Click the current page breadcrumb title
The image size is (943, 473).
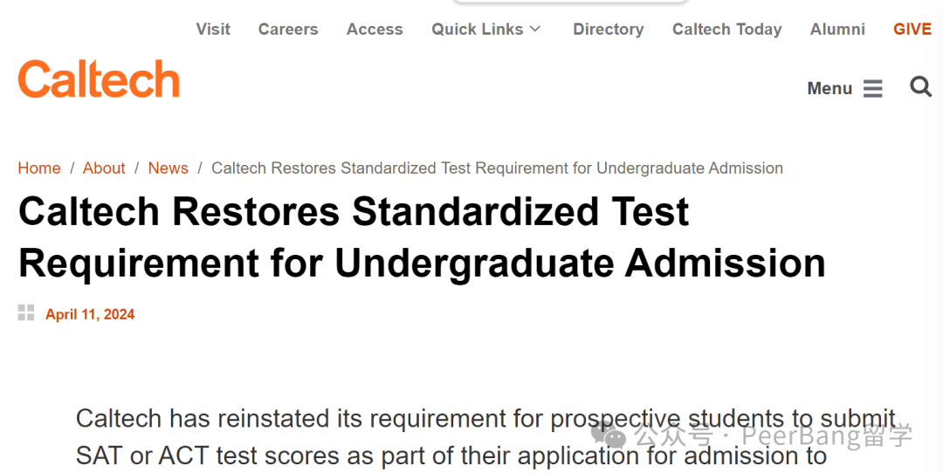coord(497,168)
